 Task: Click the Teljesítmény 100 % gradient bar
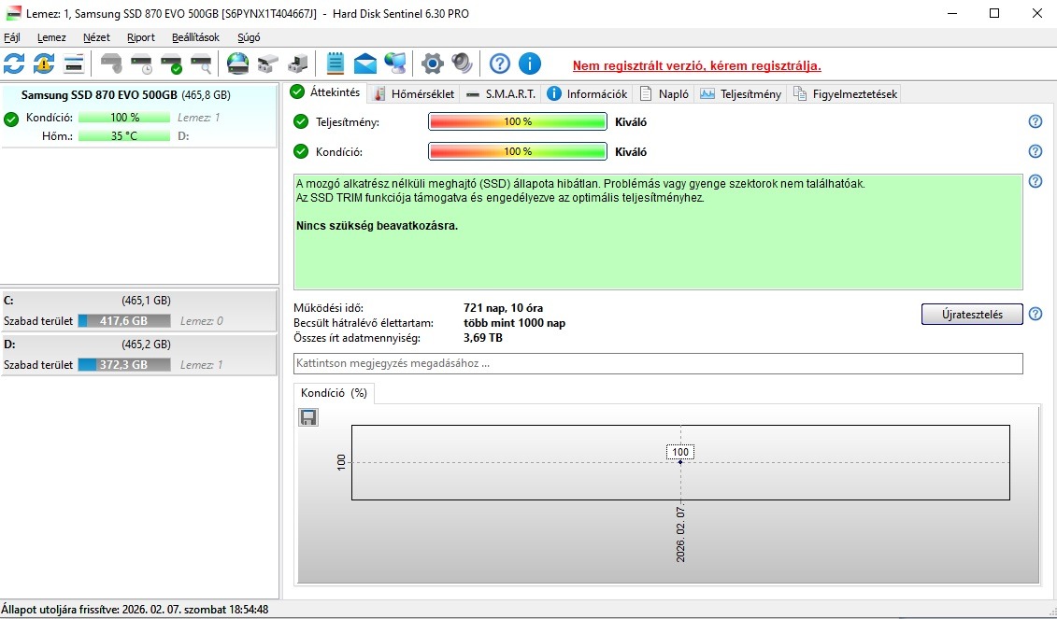(518, 122)
